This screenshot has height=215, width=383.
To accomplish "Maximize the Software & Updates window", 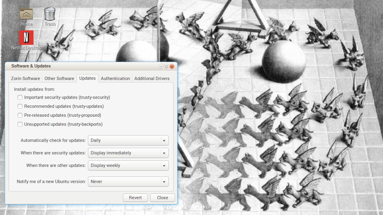I will pos(166,66).
